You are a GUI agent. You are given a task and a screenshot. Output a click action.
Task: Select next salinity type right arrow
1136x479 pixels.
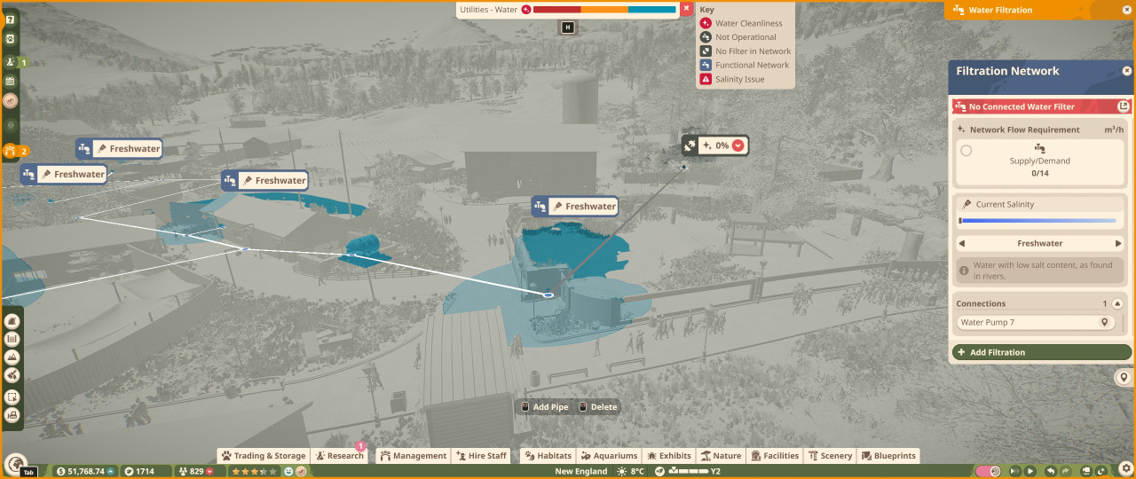[1118, 243]
